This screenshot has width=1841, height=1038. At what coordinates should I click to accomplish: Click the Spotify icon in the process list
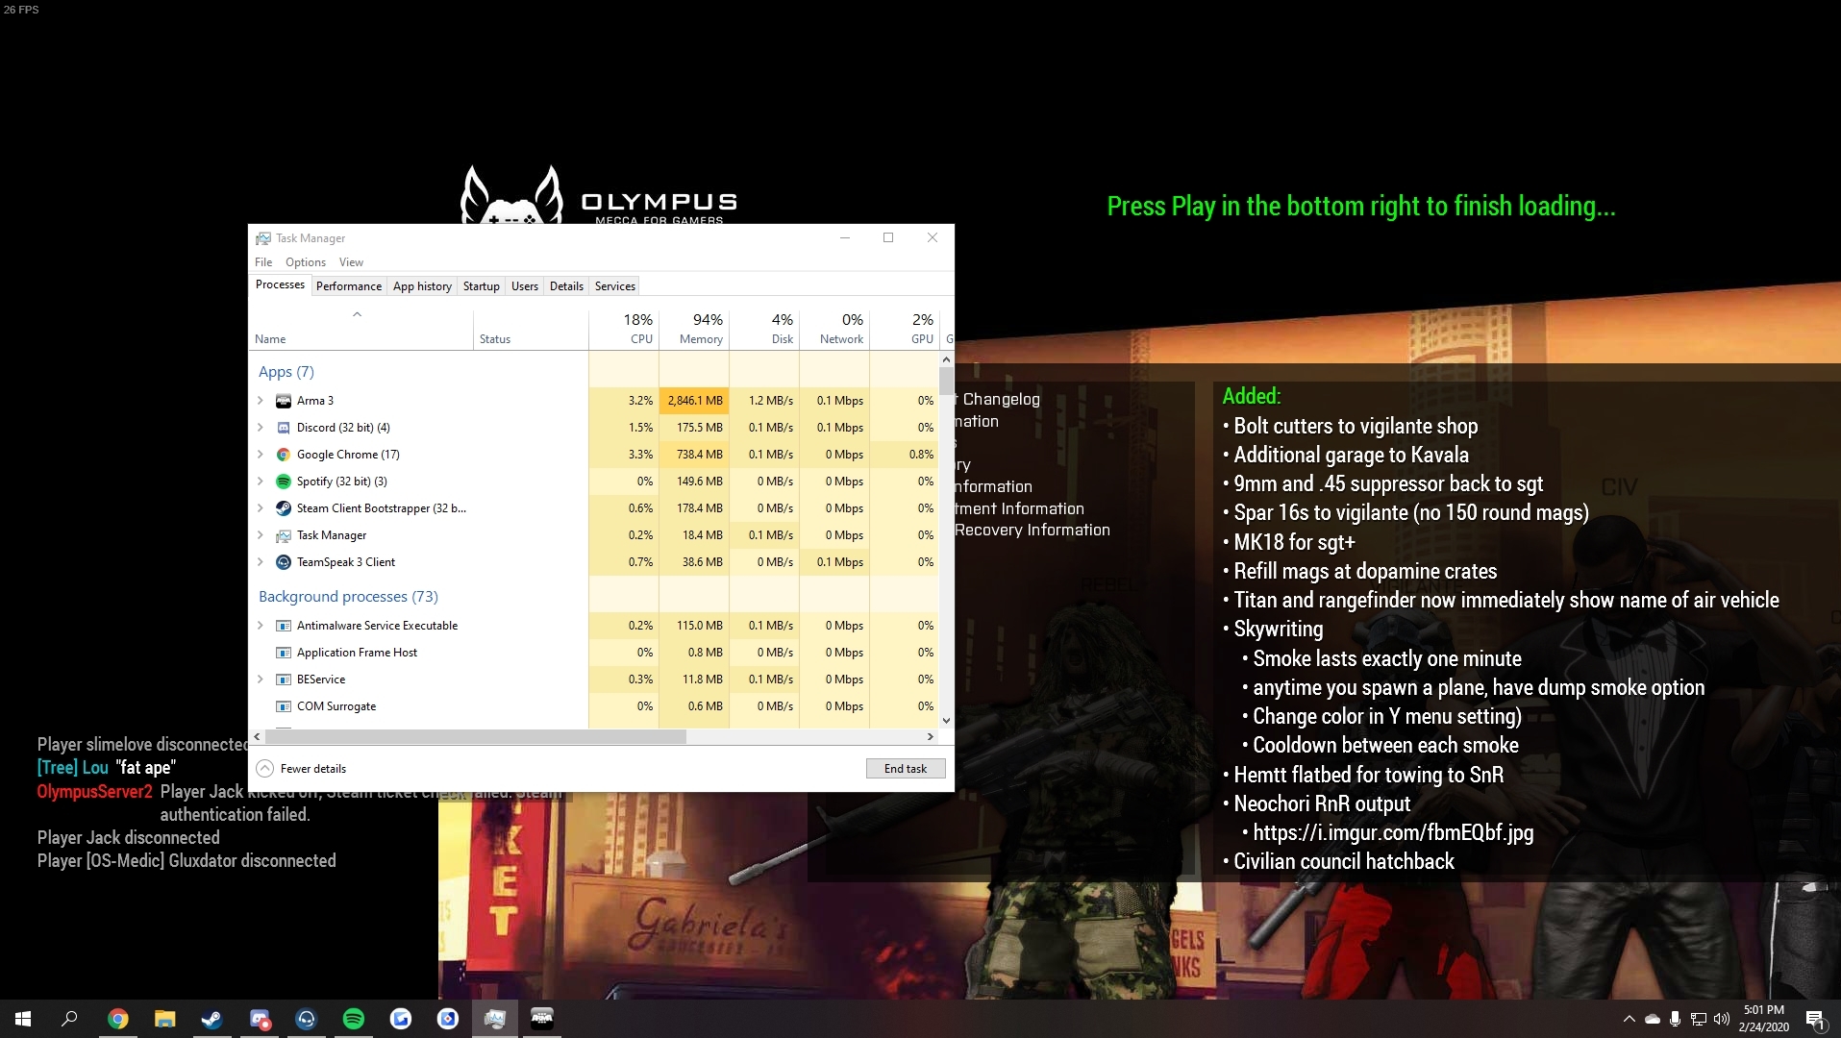[284, 482]
